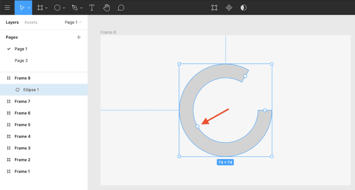Click the Frame 1 layer frame icon

[8, 171]
